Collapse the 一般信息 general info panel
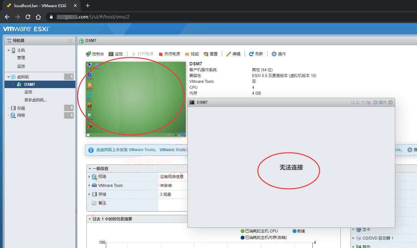 click(x=90, y=169)
